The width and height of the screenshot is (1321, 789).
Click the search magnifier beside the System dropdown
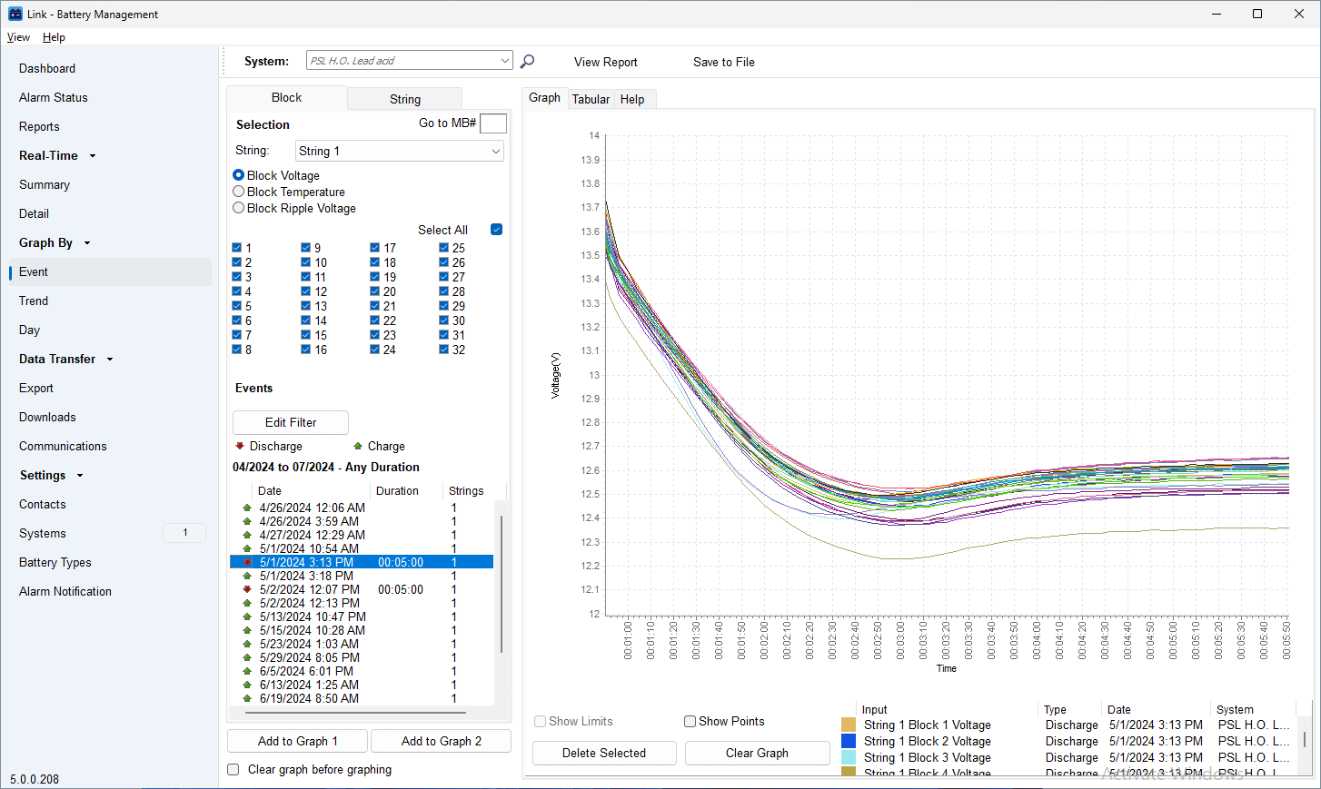(527, 61)
